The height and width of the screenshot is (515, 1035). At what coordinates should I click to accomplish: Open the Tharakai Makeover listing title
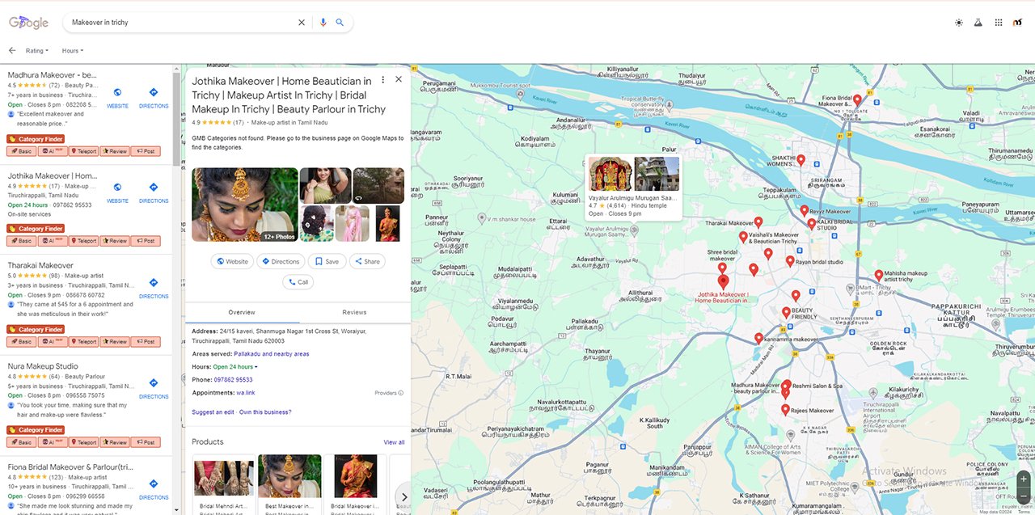point(40,265)
